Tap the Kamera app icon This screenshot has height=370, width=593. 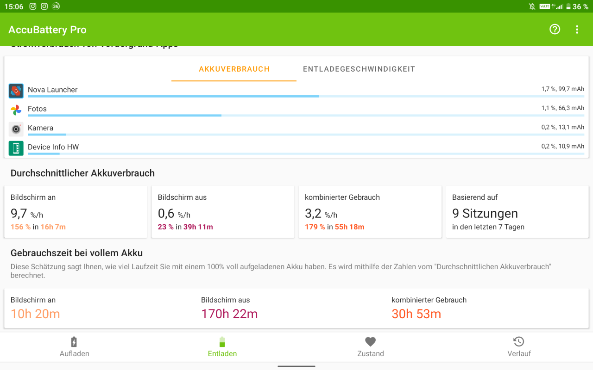click(x=16, y=129)
